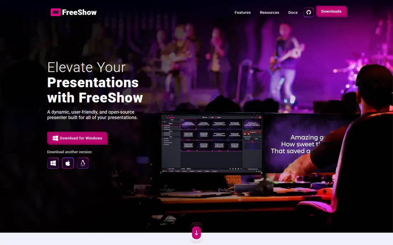The height and width of the screenshot is (245, 393).
Task: Click the 'Download another version:' text
Action: 70,152
